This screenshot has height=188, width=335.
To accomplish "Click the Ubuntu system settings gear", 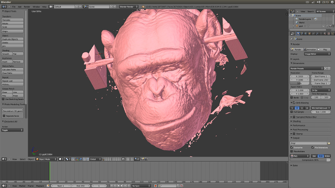I will (x=332, y=2).
